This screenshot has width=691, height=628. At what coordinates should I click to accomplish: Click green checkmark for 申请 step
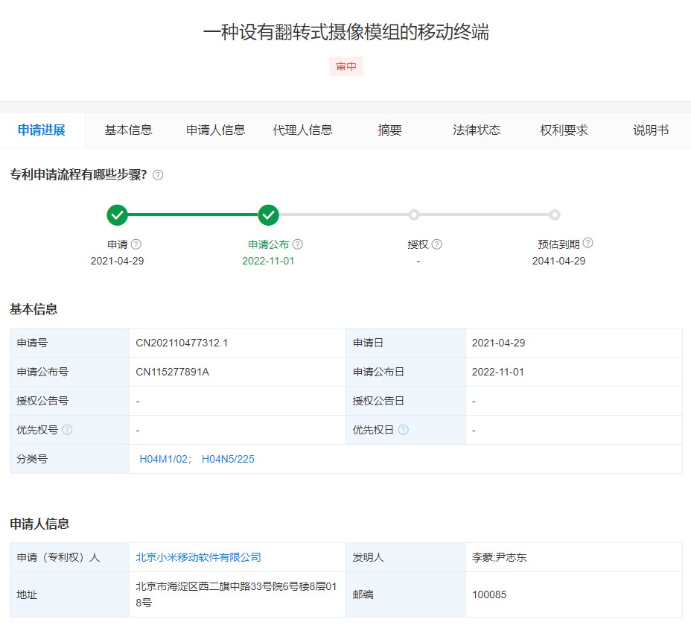click(x=117, y=215)
